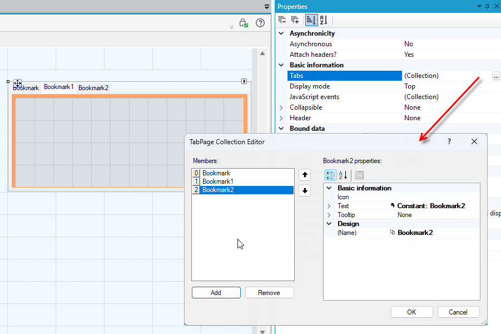The width and height of the screenshot is (501, 334).
Task: Select the JavaScript events property row
Action: click(394, 97)
